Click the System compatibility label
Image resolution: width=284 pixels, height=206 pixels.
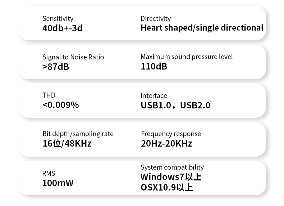pyautogui.click(x=172, y=167)
